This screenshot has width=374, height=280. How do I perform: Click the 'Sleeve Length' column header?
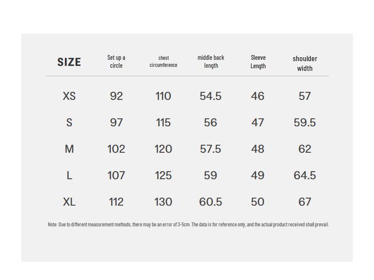(258, 62)
